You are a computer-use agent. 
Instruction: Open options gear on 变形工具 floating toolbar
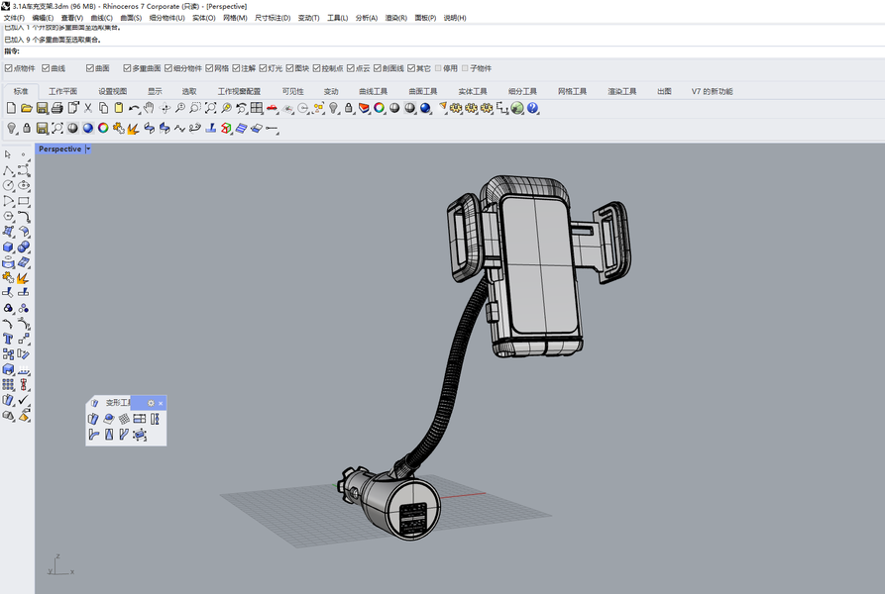(151, 403)
